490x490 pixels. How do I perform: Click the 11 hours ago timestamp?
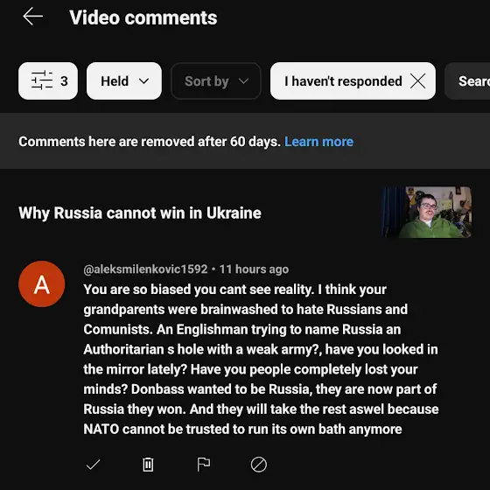click(x=254, y=269)
